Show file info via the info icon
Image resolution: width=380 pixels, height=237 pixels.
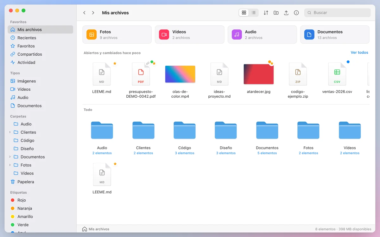coord(296,13)
